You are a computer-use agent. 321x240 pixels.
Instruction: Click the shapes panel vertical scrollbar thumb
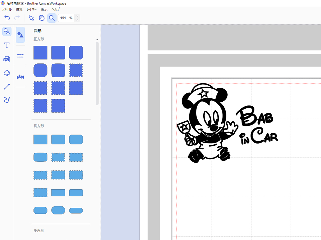97,73
